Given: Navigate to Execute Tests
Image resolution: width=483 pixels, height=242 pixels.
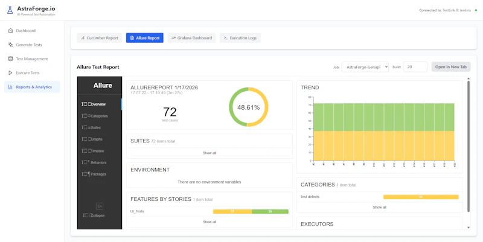Looking at the screenshot, I should 32,73.
